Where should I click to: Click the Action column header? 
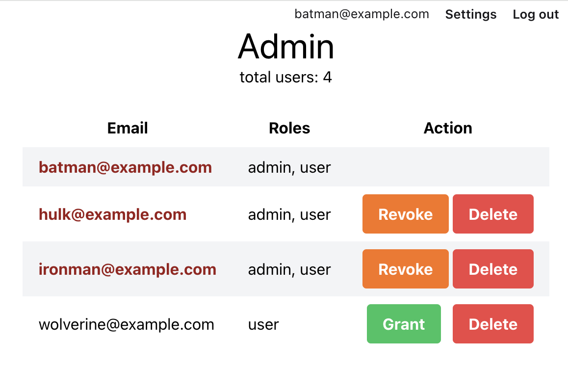coord(448,128)
